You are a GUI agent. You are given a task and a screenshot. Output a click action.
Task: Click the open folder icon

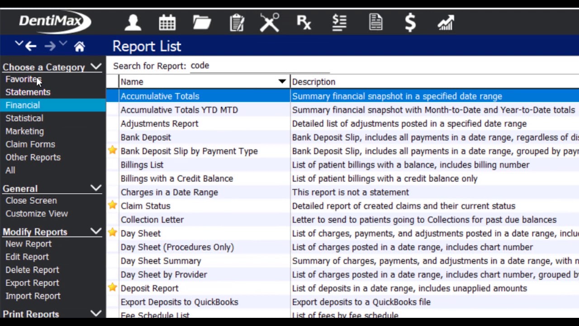[202, 22]
